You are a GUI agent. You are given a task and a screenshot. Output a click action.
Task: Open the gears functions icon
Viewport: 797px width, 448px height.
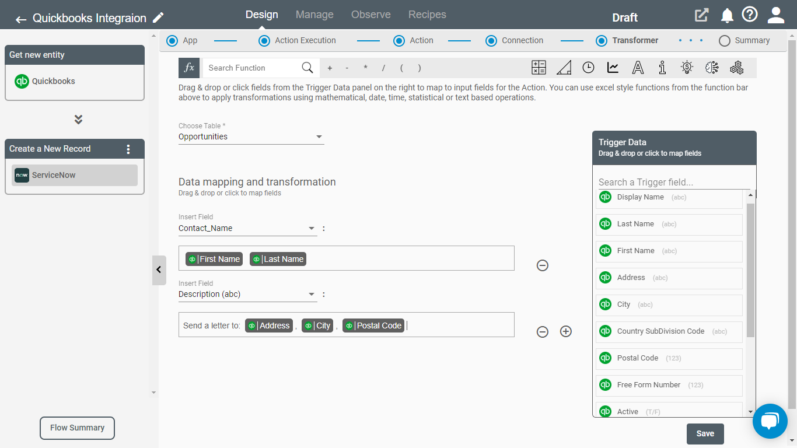click(x=737, y=68)
